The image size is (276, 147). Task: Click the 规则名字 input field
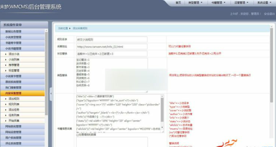[x=112, y=39]
